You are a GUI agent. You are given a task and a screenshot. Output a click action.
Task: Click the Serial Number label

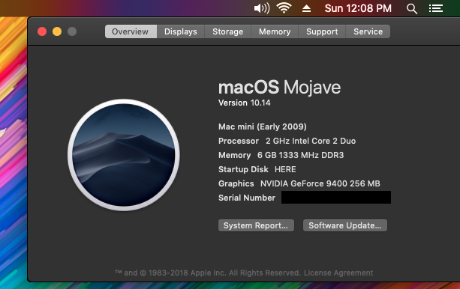pos(247,198)
